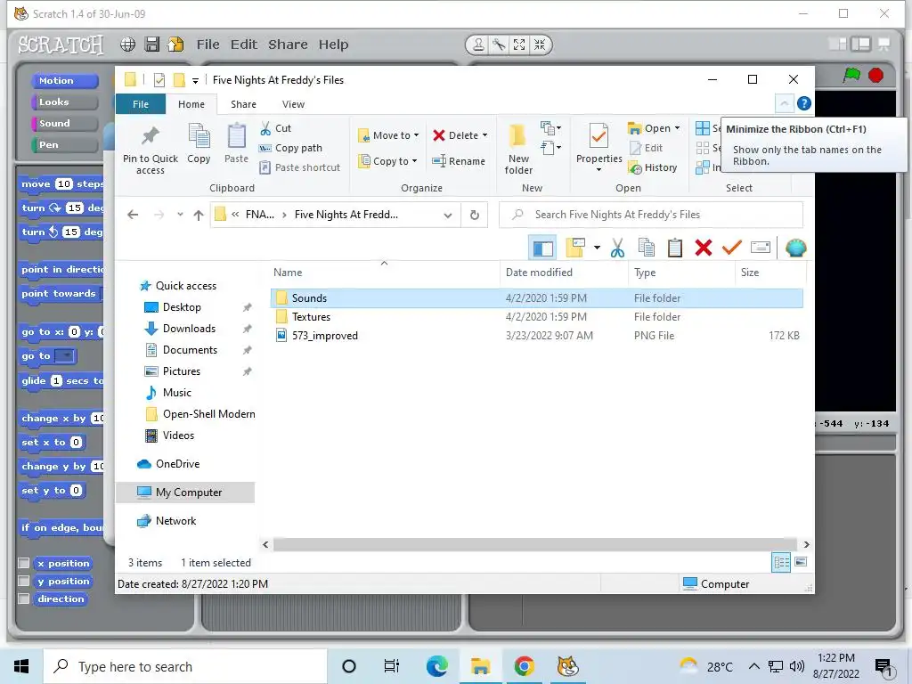912x684 pixels.
Task: Click the Copy ribbon button
Action: (199, 143)
